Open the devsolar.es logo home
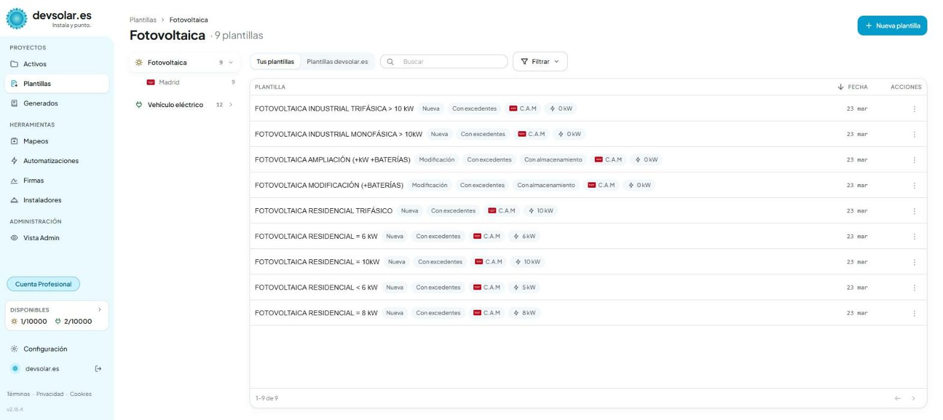 click(49, 18)
